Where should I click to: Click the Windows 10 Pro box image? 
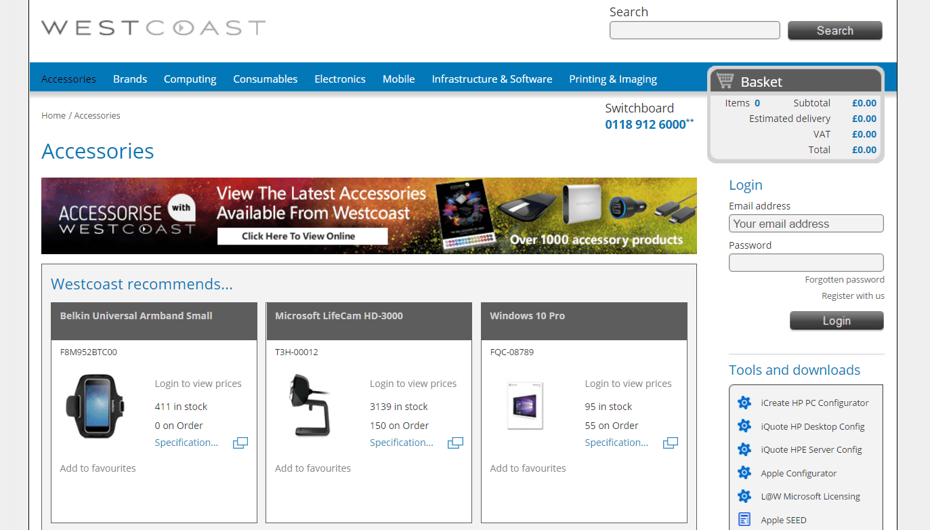click(x=526, y=405)
